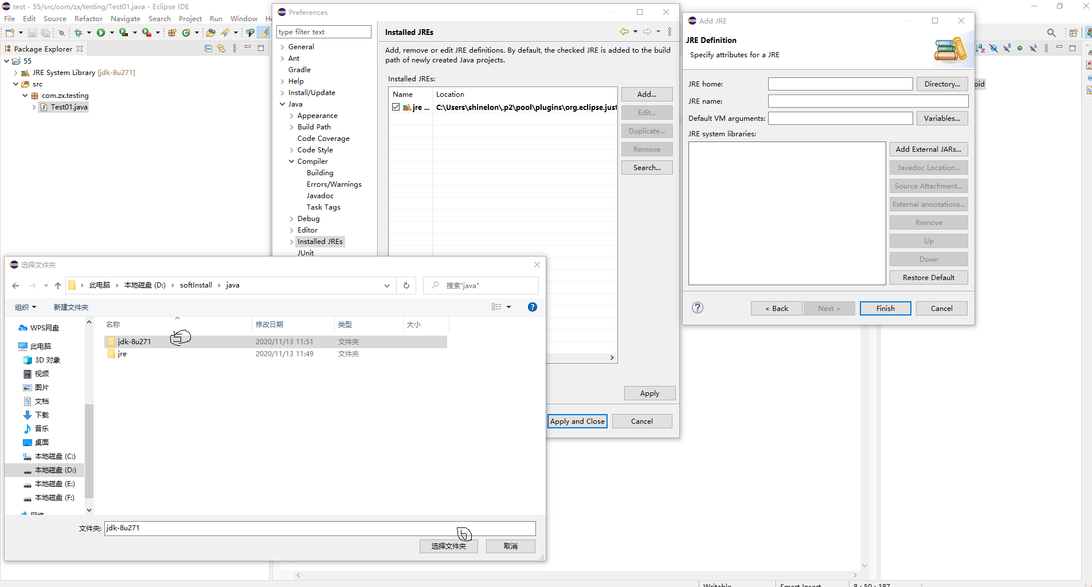1092x587 pixels.
Task: Open the New wizard dropdown arrow in toolbar
Action: pos(21,33)
